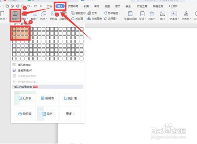
Task: Click the undo arrow icon
Action: click(x=28, y=6)
